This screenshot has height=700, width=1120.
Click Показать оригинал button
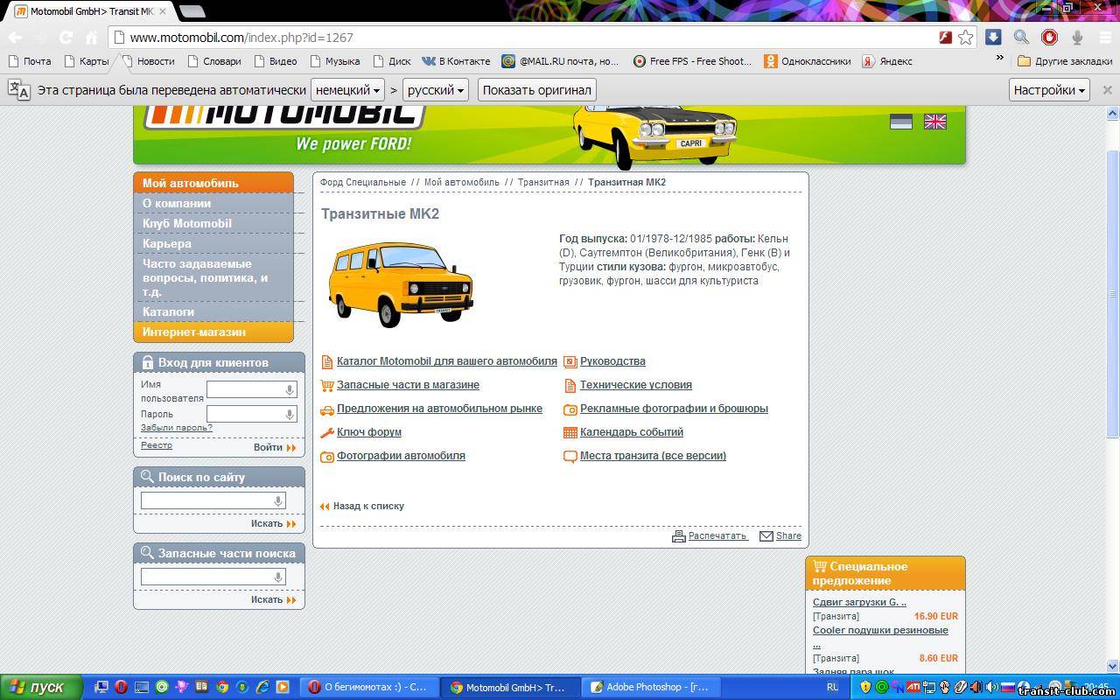click(537, 89)
